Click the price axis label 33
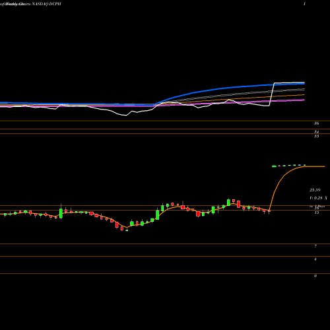330x330 pixels. 316,136
